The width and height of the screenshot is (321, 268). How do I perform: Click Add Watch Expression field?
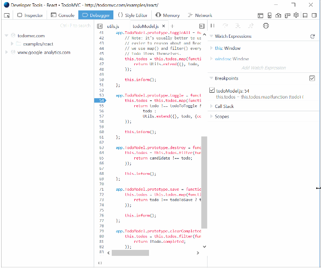click(263, 68)
